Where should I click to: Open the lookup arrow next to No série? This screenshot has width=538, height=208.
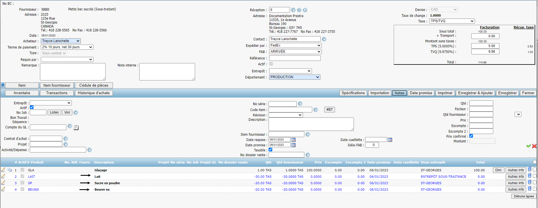[x=300, y=104]
